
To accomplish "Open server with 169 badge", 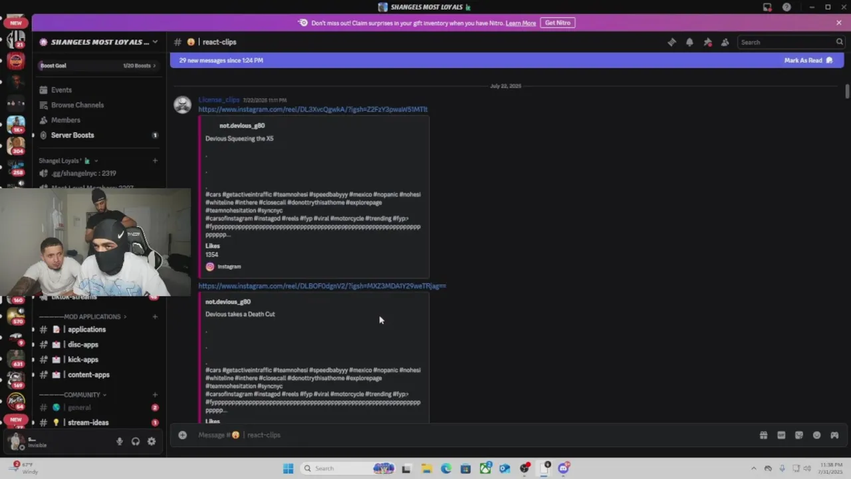I will pos(16,380).
